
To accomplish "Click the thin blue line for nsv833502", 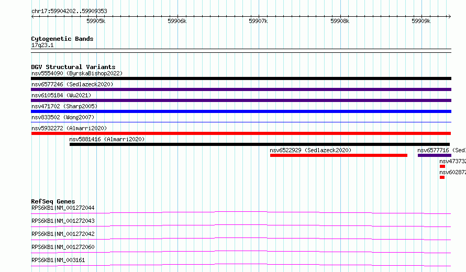I will pos(241,122).
